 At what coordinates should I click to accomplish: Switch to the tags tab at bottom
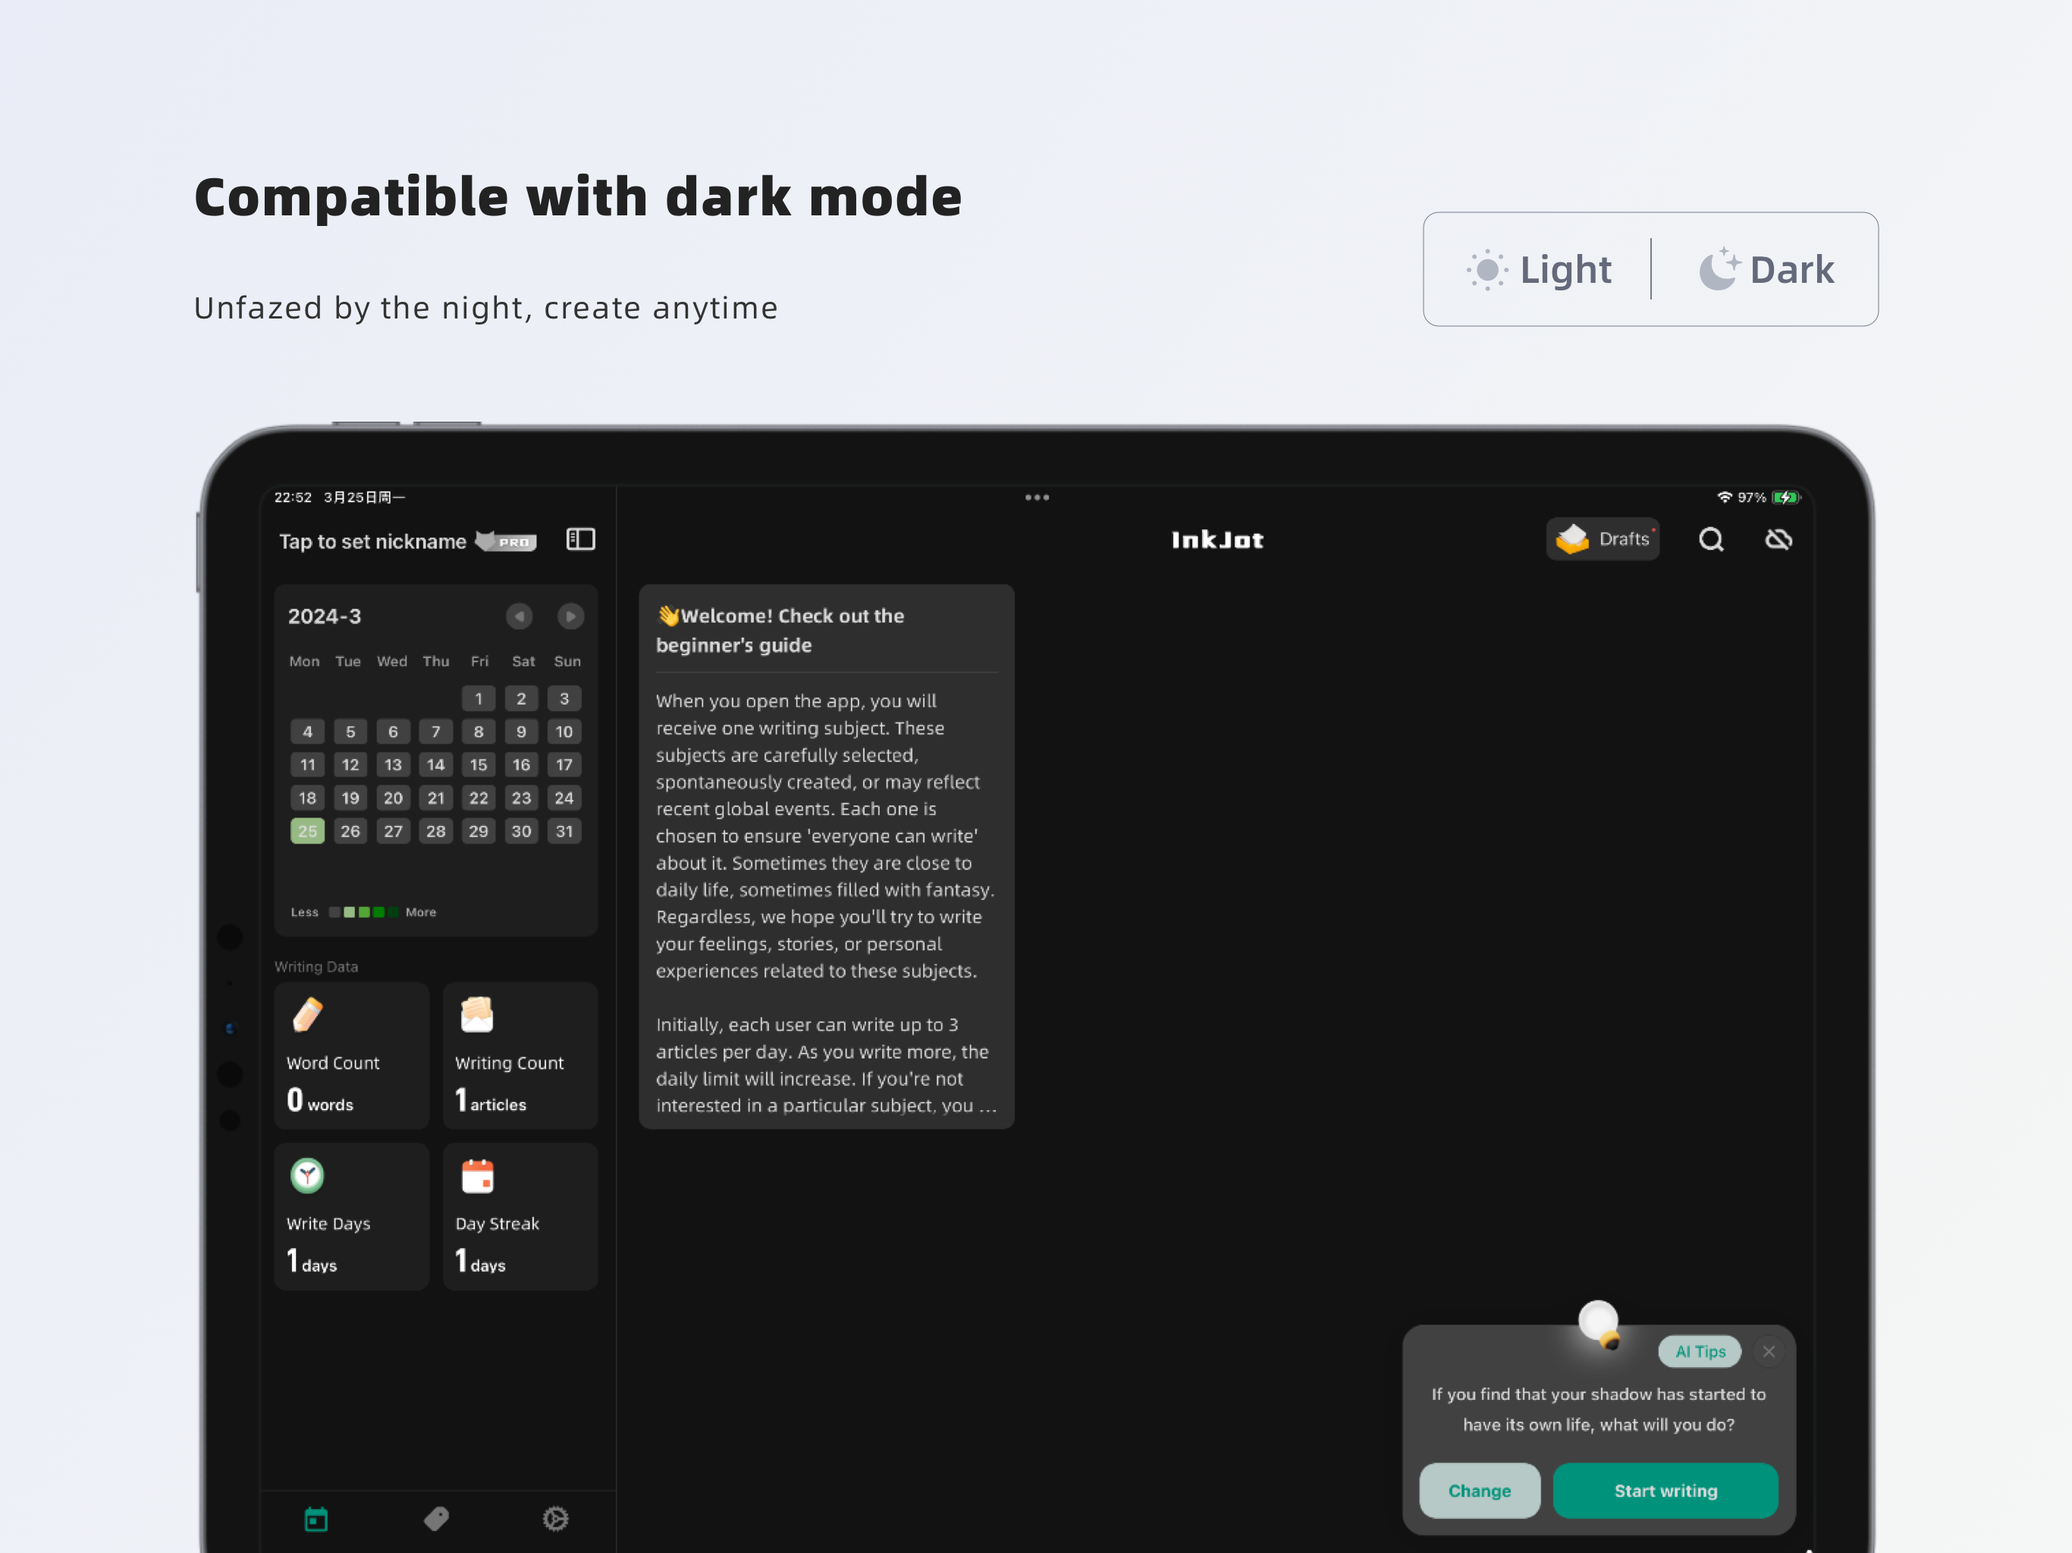(x=437, y=1520)
